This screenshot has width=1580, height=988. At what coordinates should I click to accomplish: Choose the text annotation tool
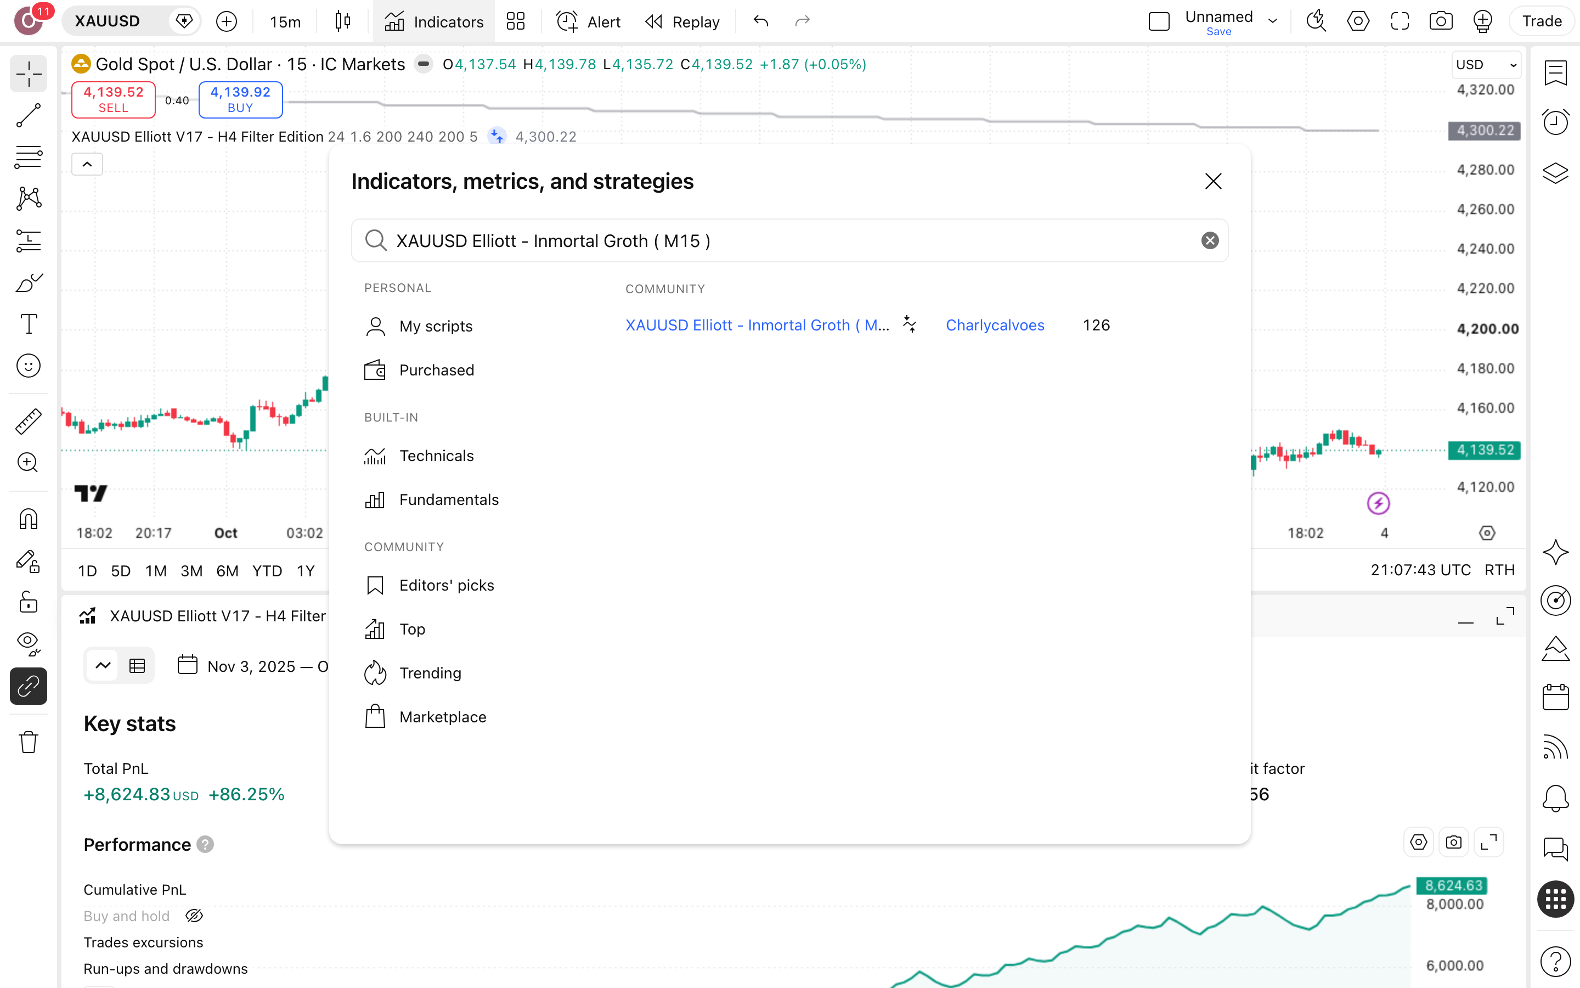pos(28,324)
